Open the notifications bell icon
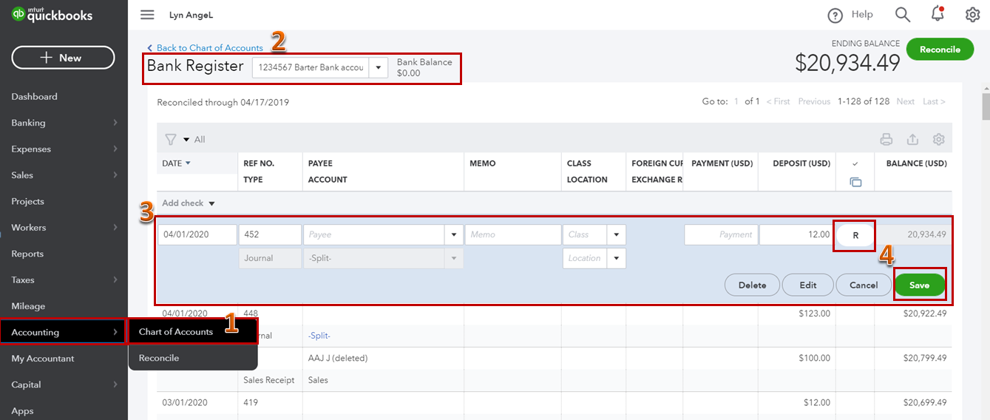This screenshot has width=990, height=420. (x=938, y=14)
